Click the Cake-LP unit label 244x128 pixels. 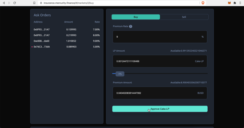tap(199, 61)
